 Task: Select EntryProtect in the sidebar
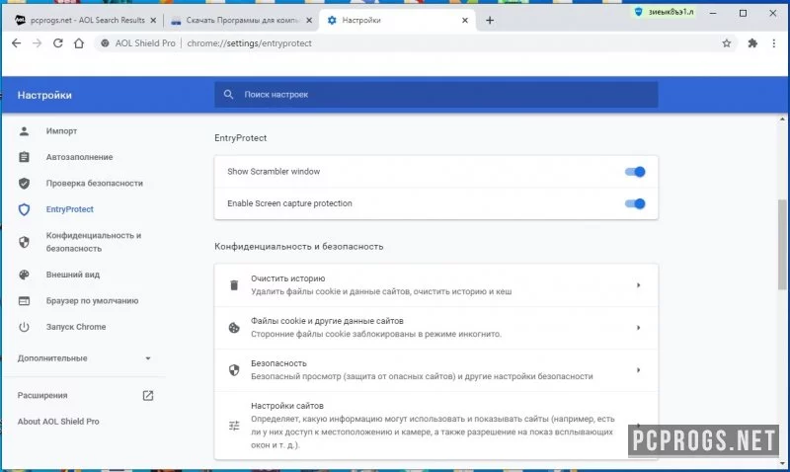tap(69, 209)
